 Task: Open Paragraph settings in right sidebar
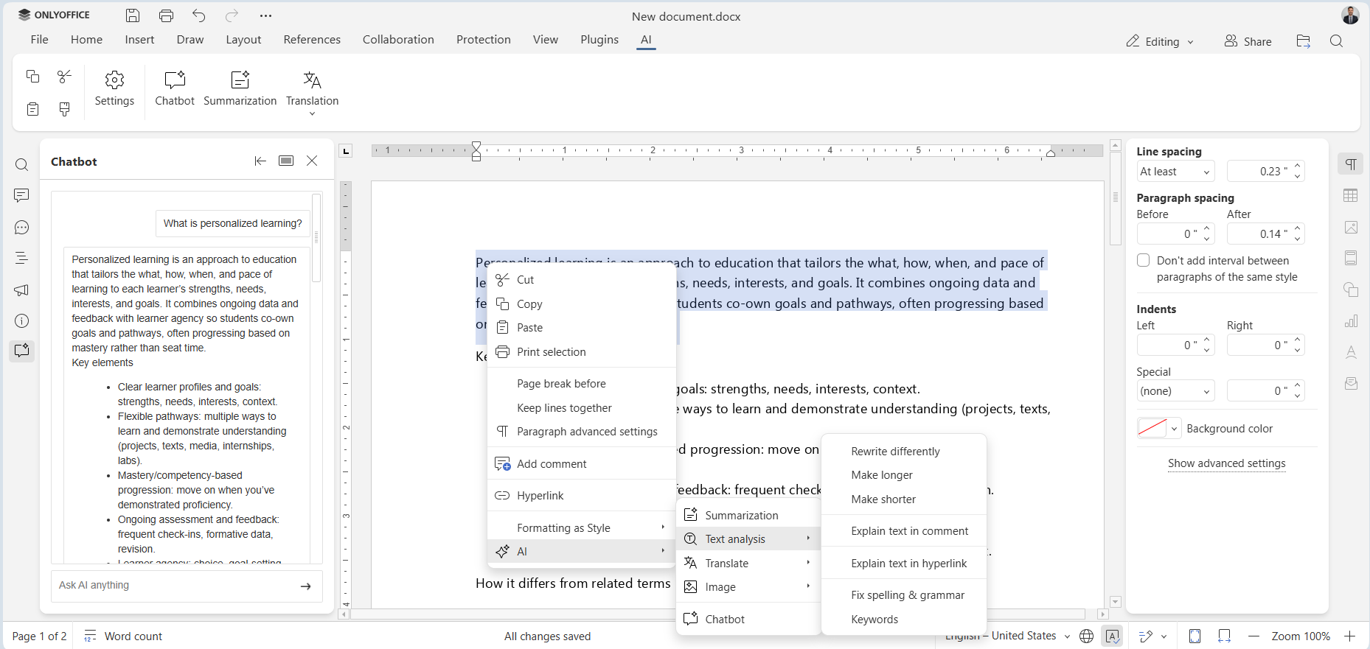click(1351, 164)
